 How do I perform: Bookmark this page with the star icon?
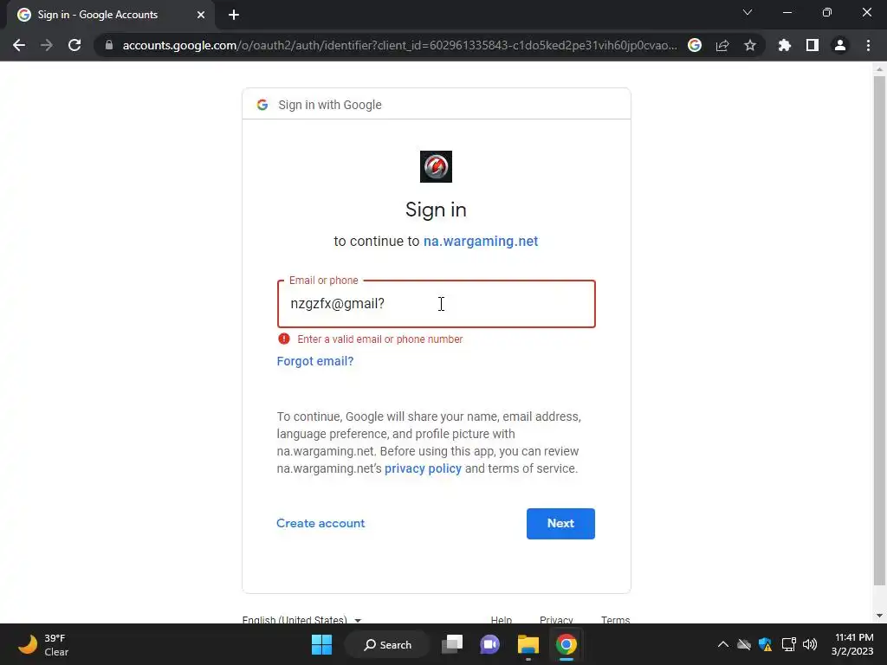749,45
